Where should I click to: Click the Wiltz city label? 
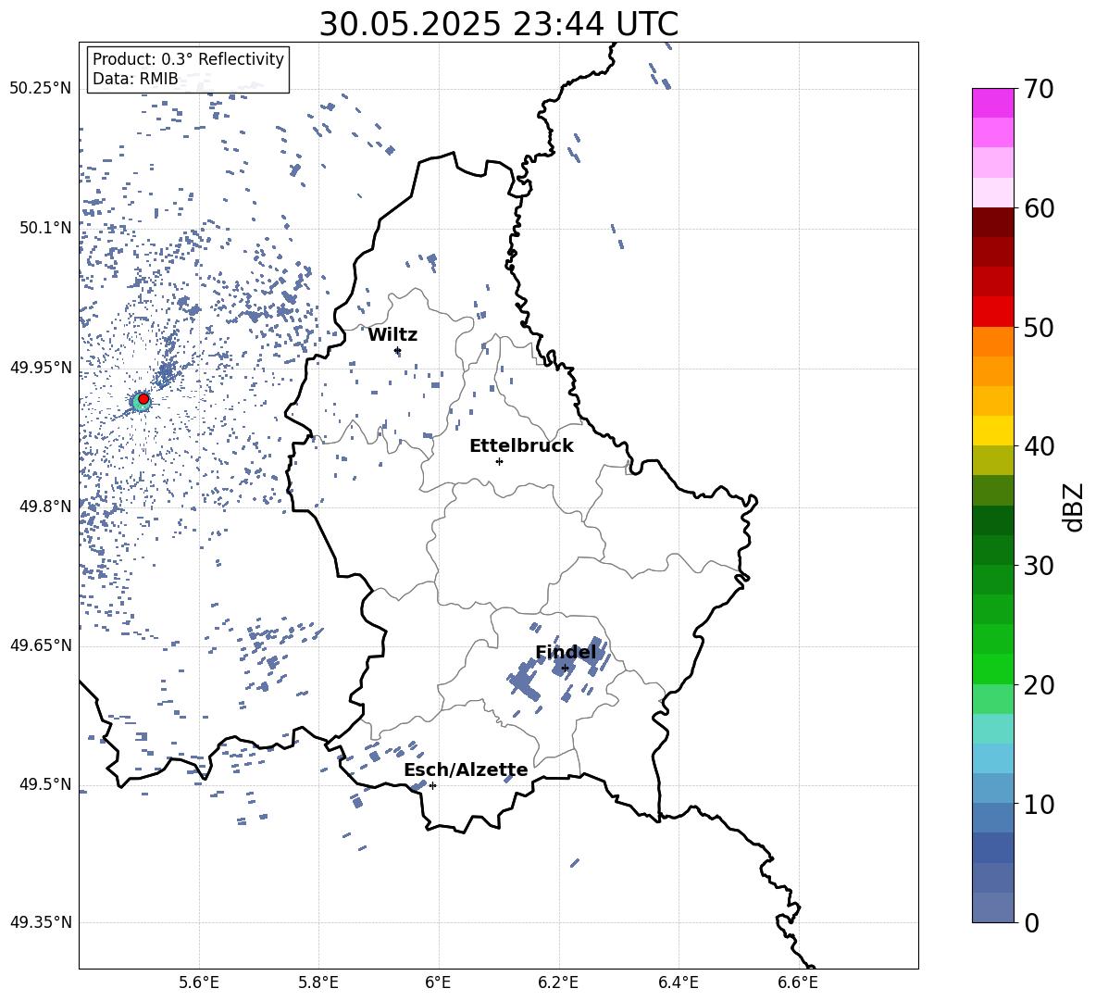(392, 335)
